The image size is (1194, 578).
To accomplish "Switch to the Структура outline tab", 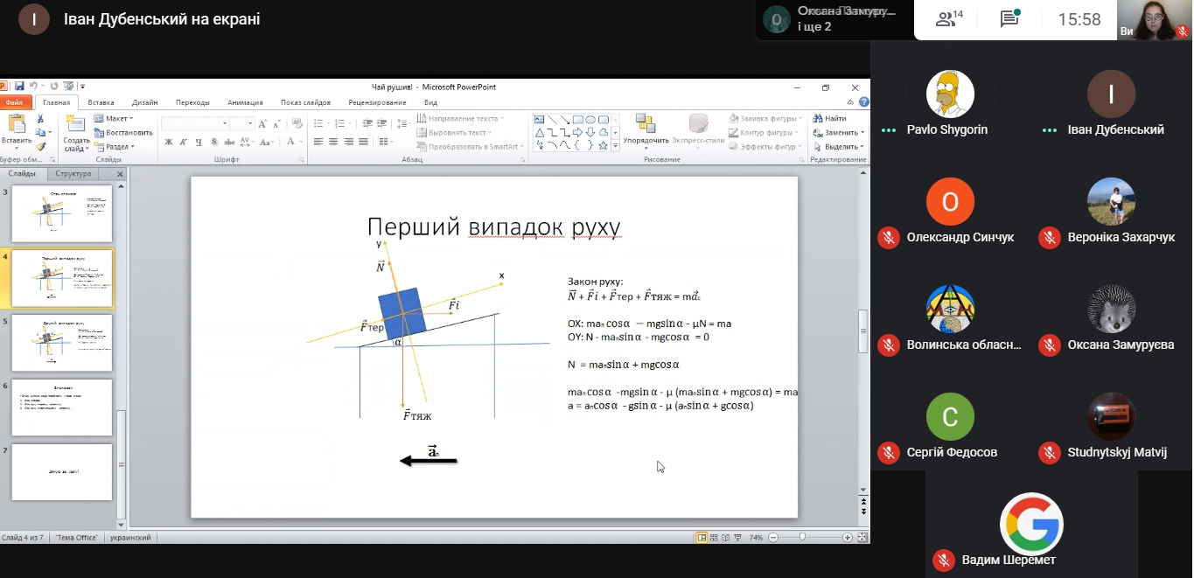I will 73,174.
